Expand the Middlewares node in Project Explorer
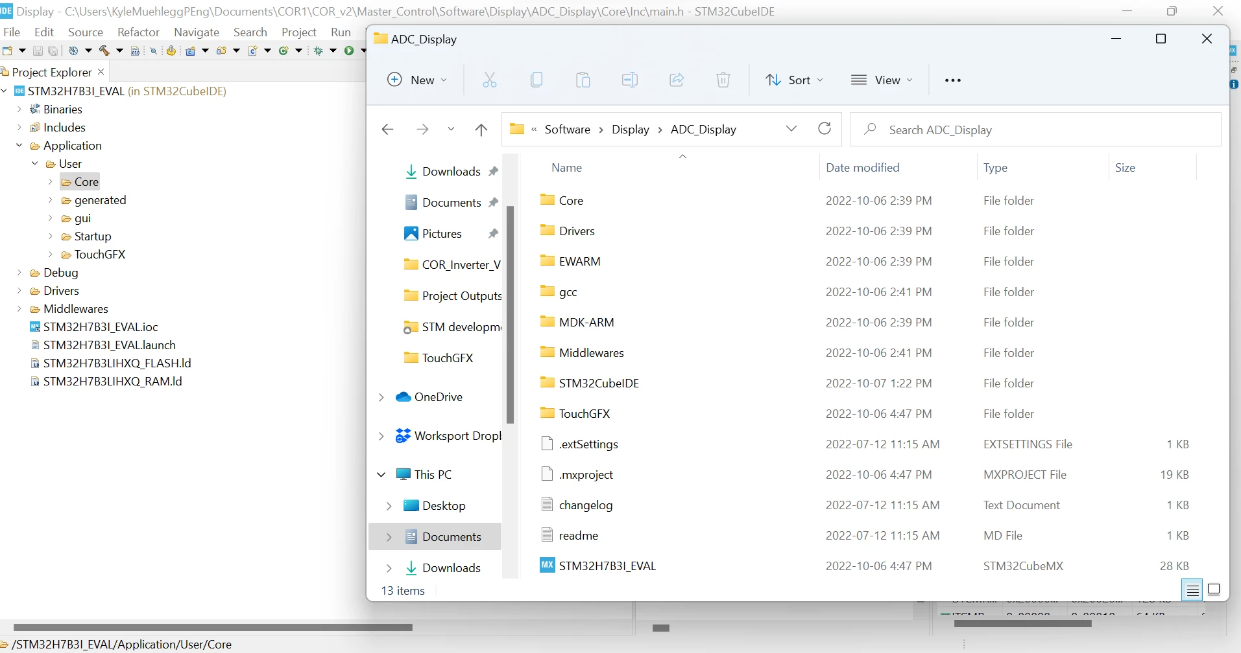1241x653 pixels. point(19,308)
